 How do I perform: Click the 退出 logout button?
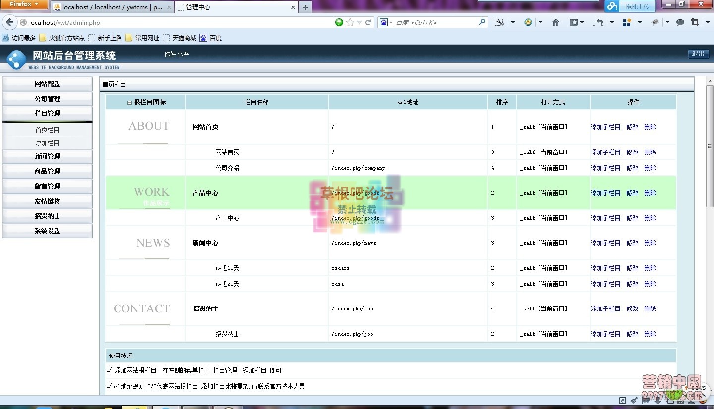[x=698, y=53]
